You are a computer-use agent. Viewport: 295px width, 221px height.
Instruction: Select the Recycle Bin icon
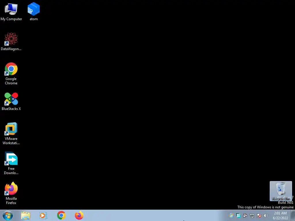pyautogui.click(x=281, y=191)
